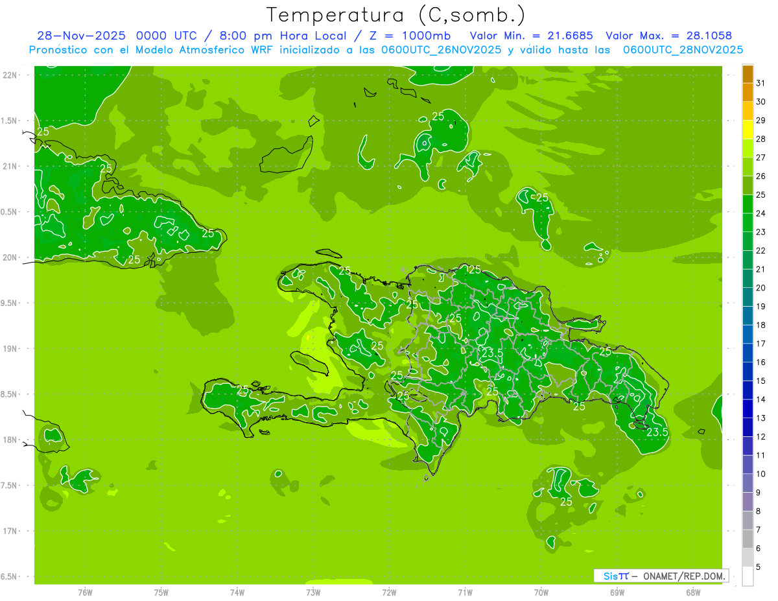Viewport: 778px width, 601px height.
Task: Pick the purple swatch between 9 and 10
Action: point(748,484)
